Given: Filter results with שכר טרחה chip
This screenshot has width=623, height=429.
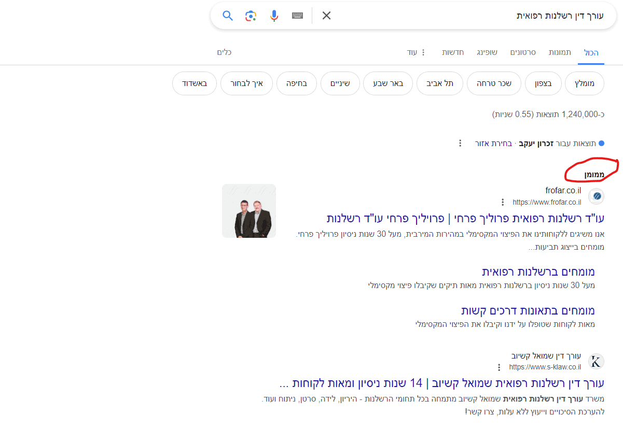Looking at the screenshot, I should pyautogui.click(x=494, y=83).
